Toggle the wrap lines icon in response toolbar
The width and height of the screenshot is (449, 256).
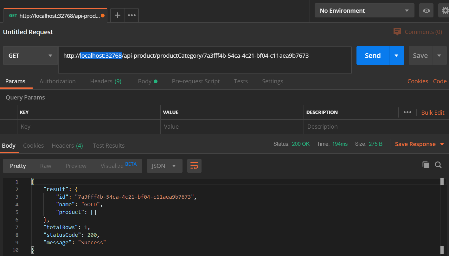click(194, 166)
